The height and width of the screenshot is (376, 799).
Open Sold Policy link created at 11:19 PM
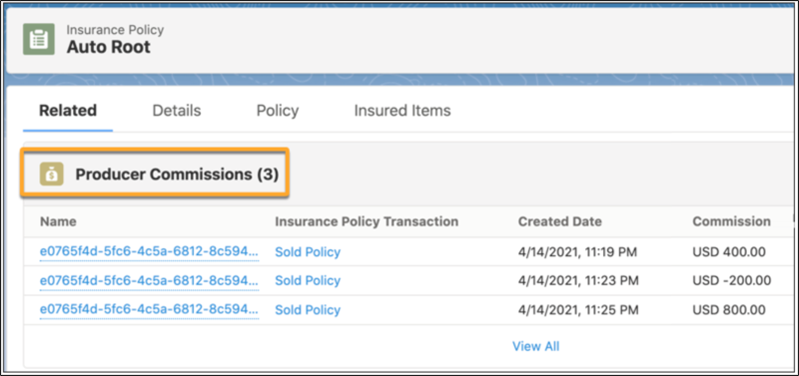308,252
